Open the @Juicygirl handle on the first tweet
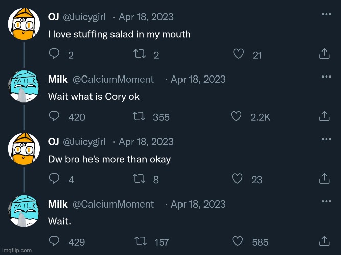 coord(84,17)
